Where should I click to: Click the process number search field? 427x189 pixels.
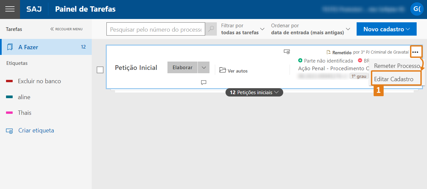point(156,29)
